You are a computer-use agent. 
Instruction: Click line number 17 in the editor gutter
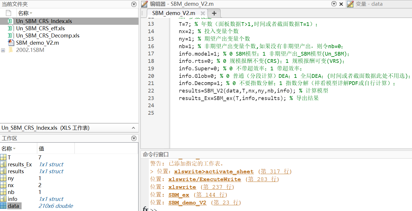coord(151,54)
